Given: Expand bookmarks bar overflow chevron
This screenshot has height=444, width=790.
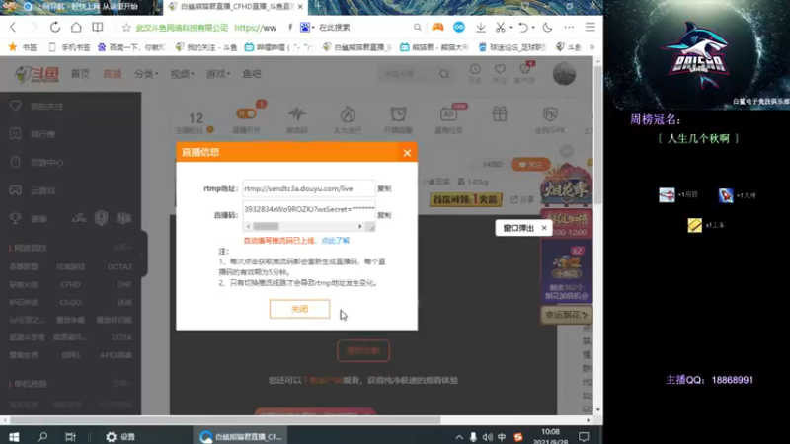Looking at the screenshot, I should click(592, 47).
